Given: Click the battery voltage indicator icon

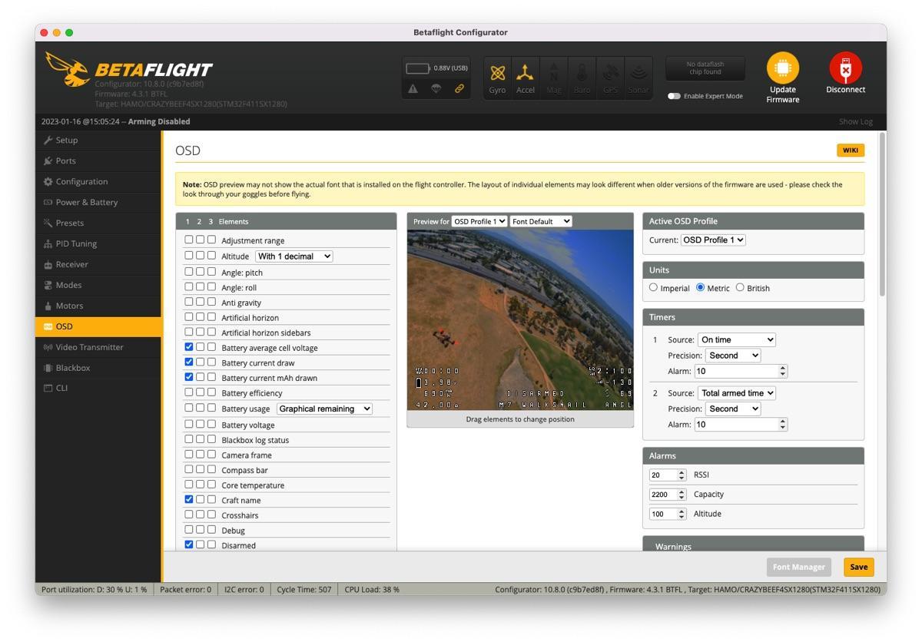Looking at the screenshot, I should coord(418,68).
